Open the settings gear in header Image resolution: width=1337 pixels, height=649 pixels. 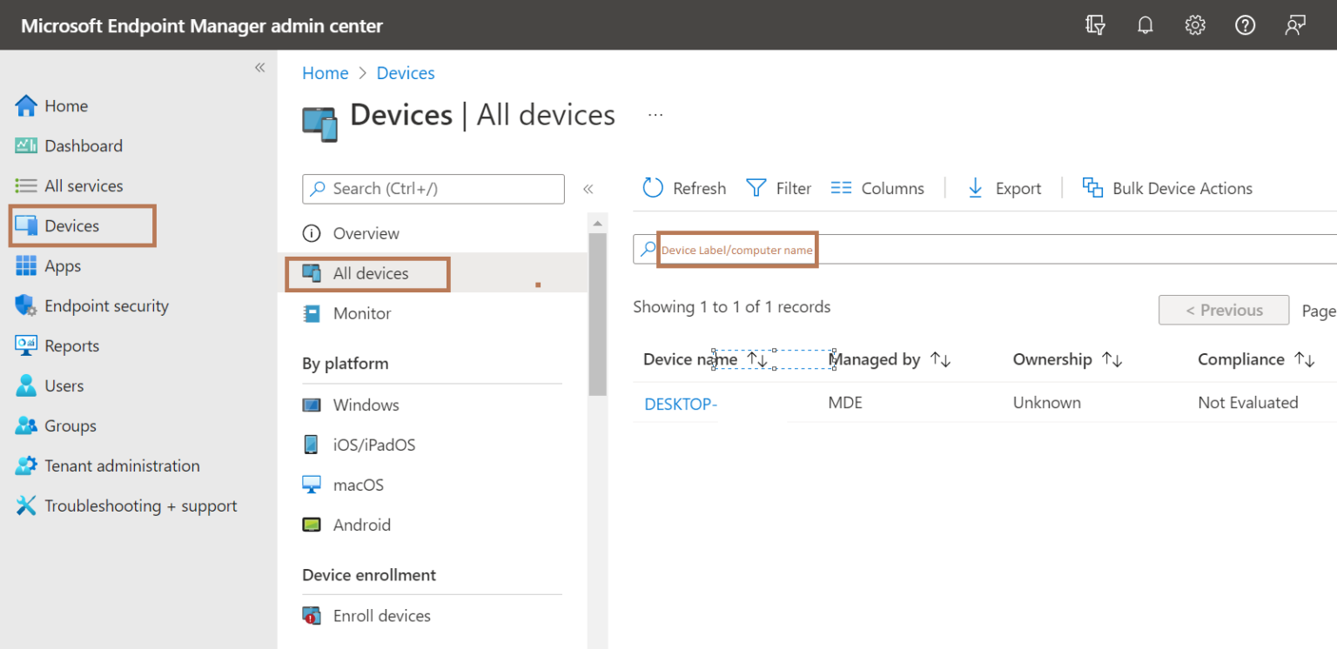(x=1195, y=25)
